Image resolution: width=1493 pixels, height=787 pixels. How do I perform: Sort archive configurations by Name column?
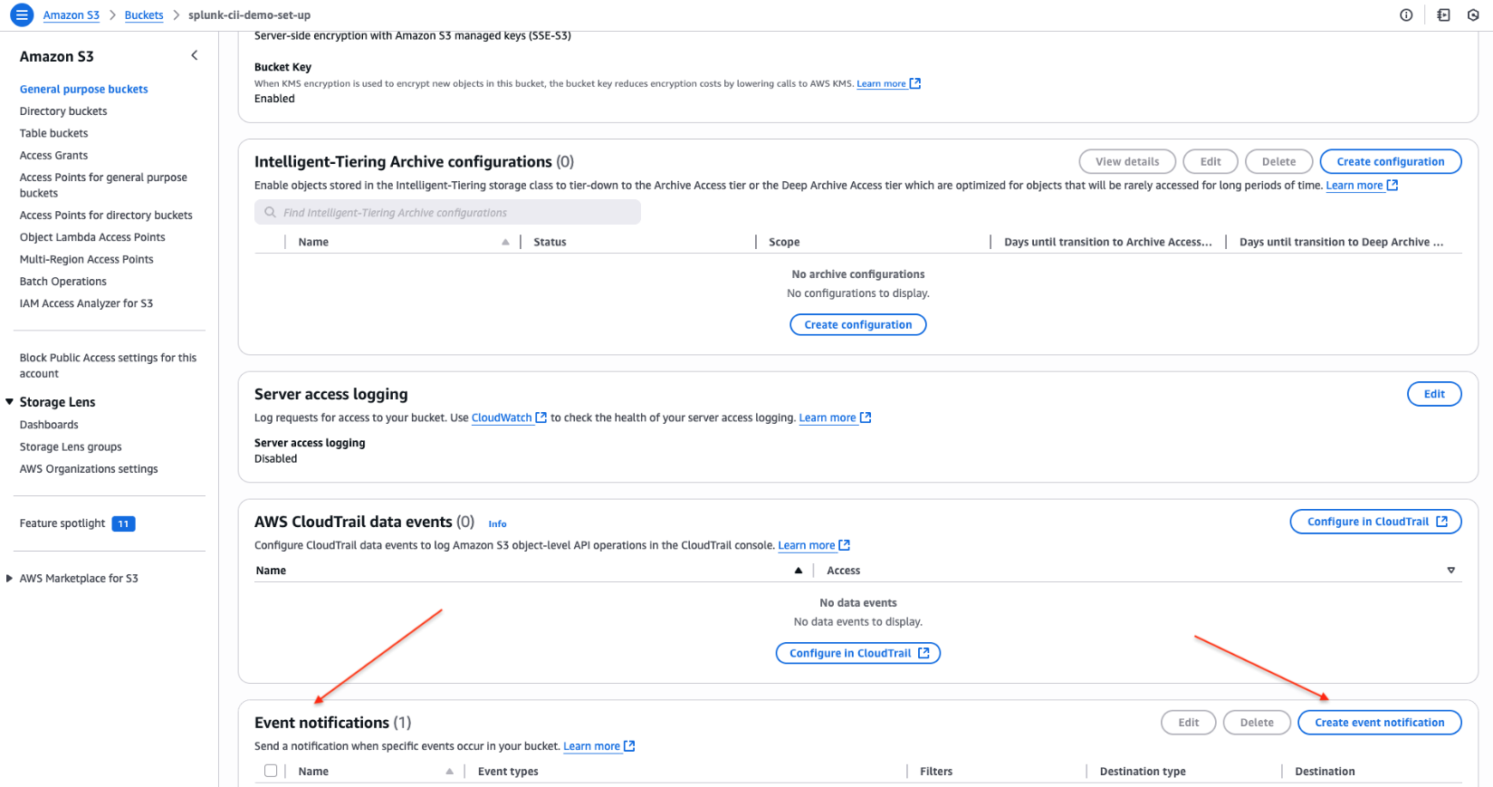click(505, 242)
